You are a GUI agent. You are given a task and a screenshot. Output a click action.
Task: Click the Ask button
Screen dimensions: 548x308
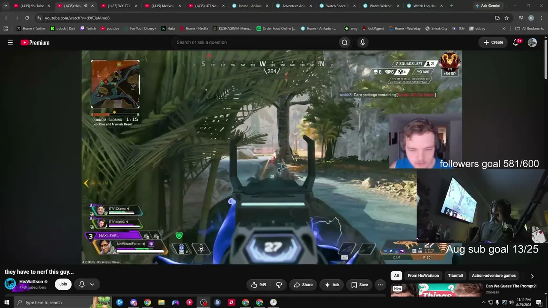[332, 284]
